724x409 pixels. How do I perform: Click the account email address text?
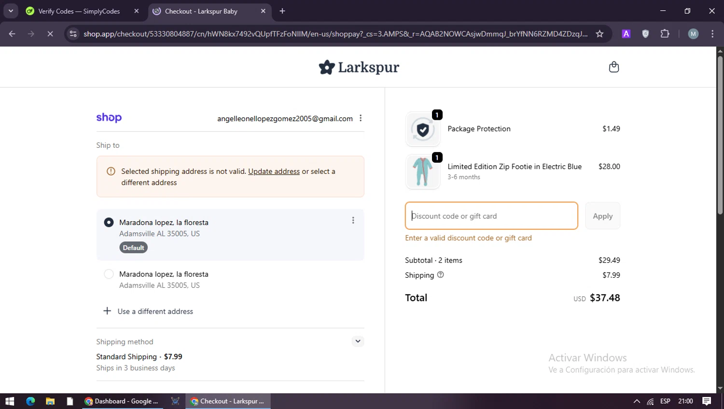(285, 119)
